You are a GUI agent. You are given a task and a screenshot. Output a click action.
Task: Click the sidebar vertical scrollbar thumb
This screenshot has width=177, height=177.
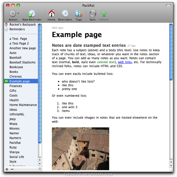[x=40, y=83]
